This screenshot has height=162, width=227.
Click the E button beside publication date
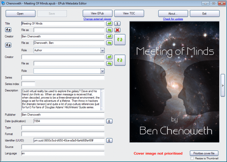109,121
